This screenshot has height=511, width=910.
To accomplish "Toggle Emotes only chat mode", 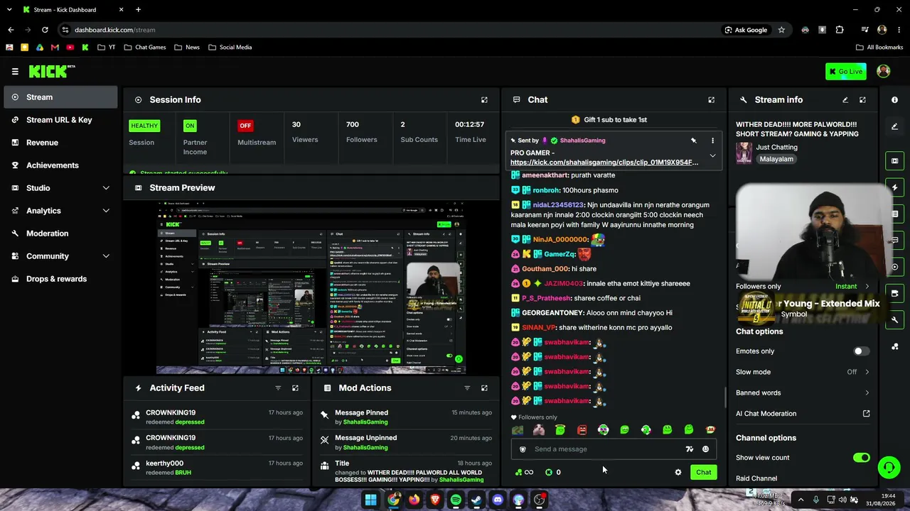I will pyautogui.click(x=862, y=351).
